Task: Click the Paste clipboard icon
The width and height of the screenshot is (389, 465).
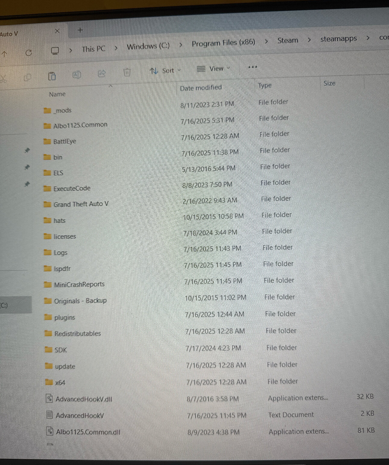Action: pyautogui.click(x=52, y=76)
